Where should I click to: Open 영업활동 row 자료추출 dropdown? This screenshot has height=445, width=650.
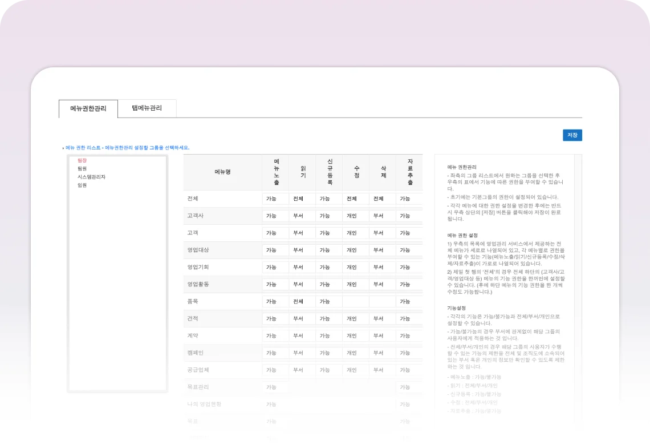coord(408,285)
